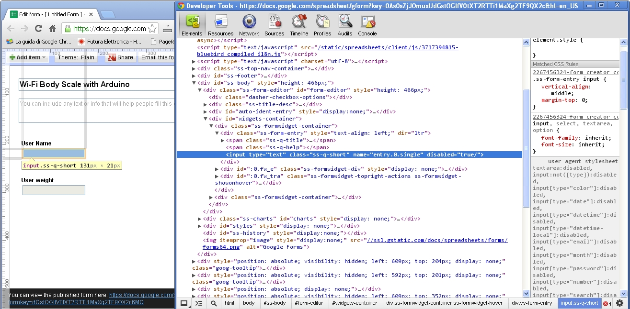Open the Profiles panel

pyautogui.click(x=322, y=25)
